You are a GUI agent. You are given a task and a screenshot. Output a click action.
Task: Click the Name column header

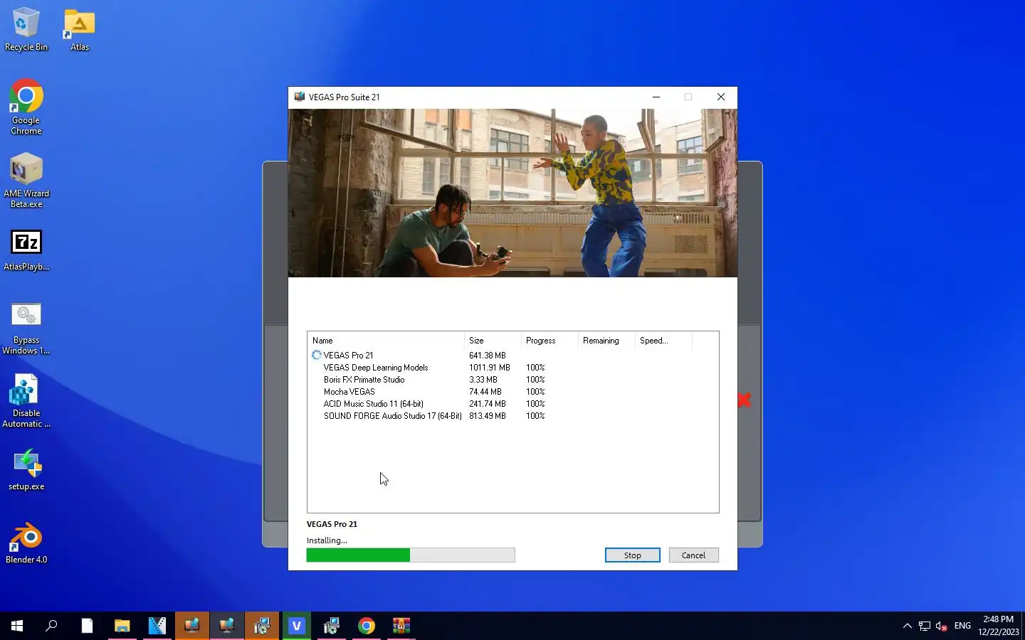coord(386,341)
